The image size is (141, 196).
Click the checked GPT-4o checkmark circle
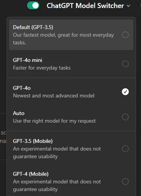pyautogui.click(x=125, y=92)
